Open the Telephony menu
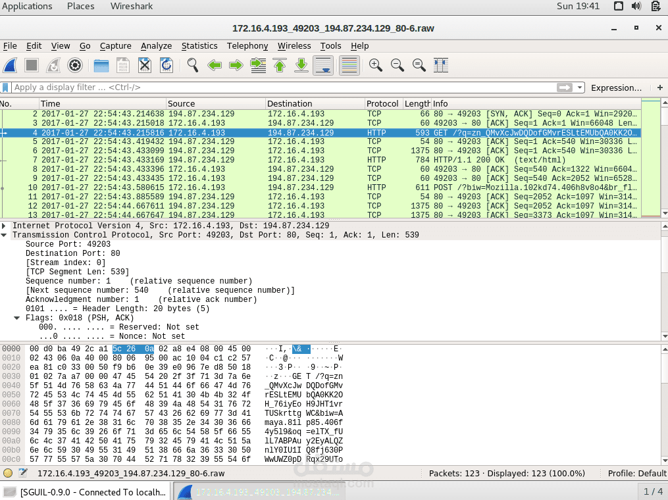 [247, 46]
